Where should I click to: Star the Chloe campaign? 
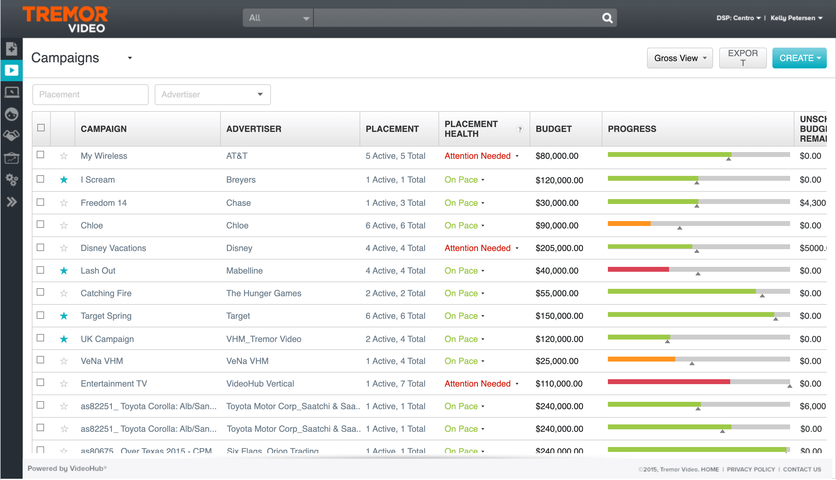[64, 225]
